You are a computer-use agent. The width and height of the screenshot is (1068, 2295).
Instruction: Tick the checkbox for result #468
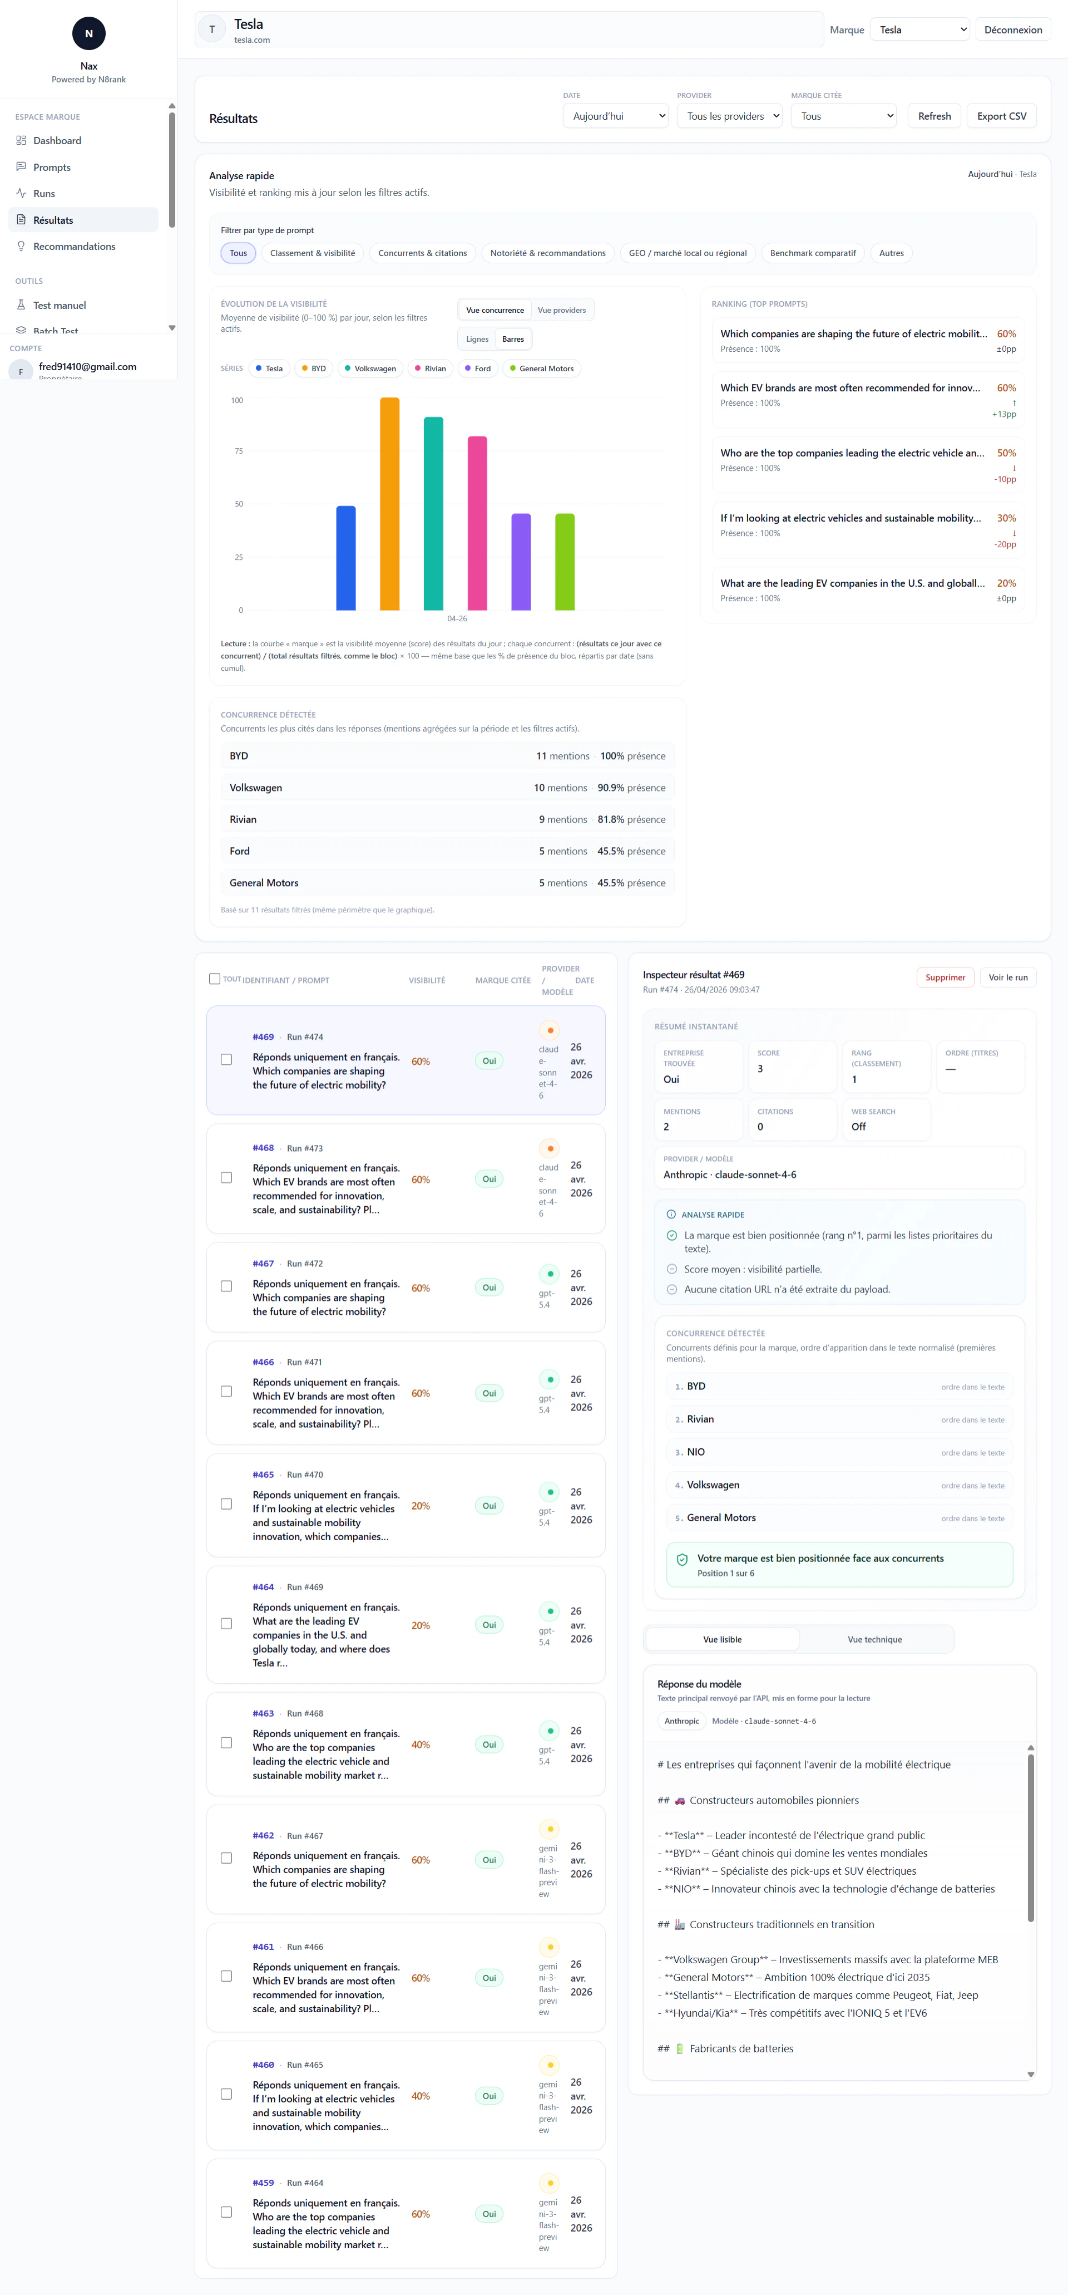pos(226,1178)
